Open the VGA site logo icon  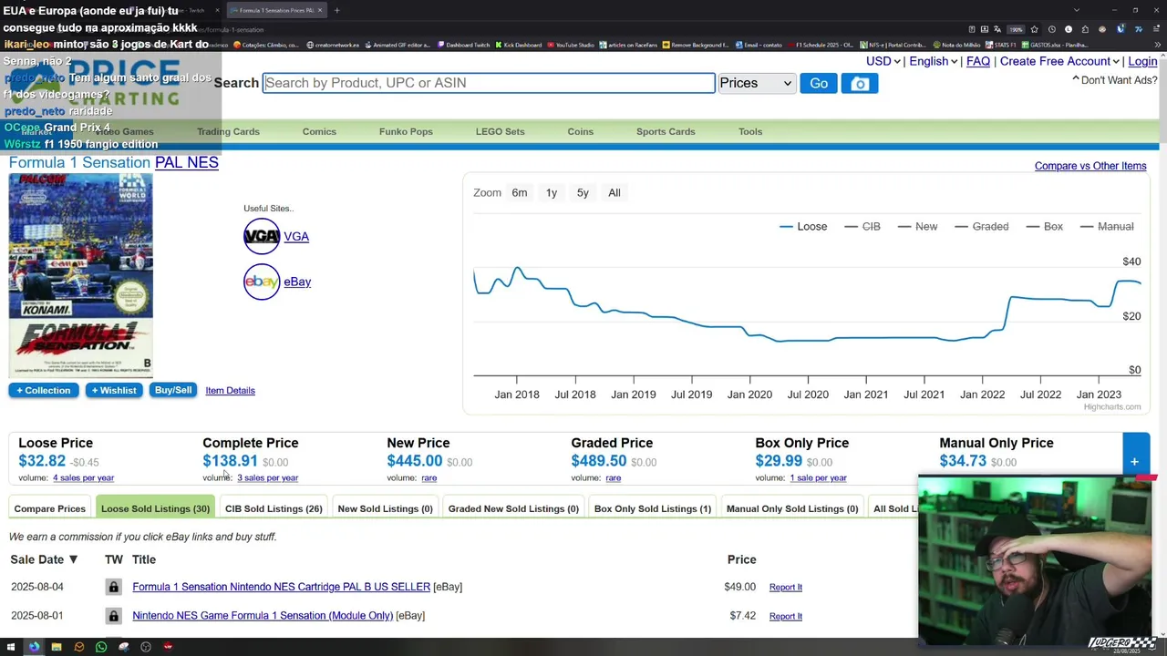262,237
